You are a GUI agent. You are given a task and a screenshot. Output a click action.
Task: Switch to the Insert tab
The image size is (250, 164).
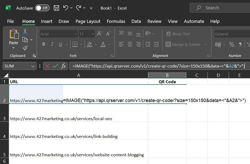(x=47, y=21)
